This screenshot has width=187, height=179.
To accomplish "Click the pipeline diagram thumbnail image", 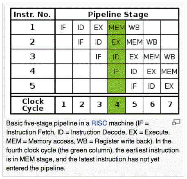I will tap(95, 61).
